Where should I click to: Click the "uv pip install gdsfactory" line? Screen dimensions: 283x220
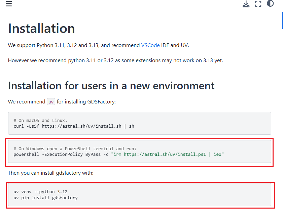point(45,198)
